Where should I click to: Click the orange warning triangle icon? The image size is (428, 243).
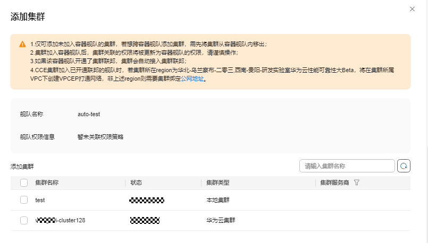coord(22,44)
